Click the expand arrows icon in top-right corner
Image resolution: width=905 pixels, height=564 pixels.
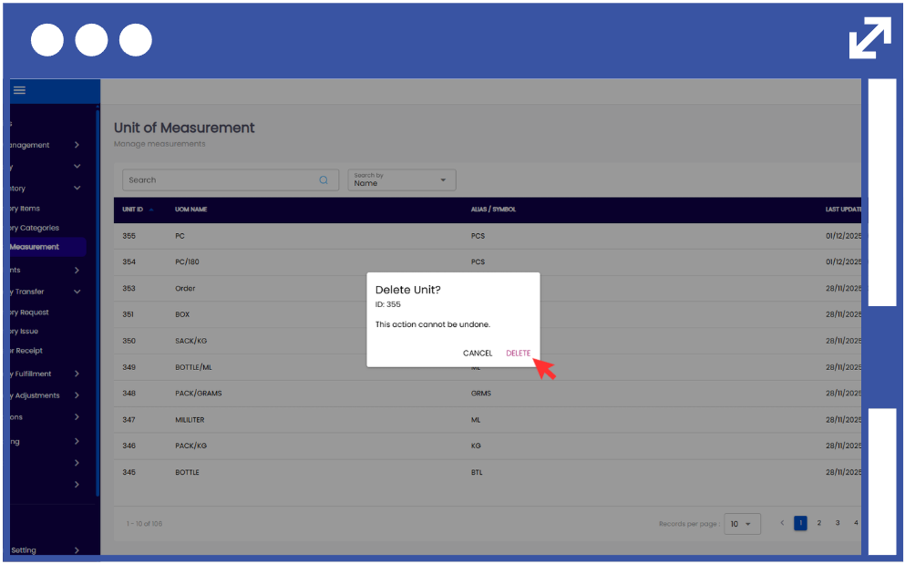[x=869, y=37]
